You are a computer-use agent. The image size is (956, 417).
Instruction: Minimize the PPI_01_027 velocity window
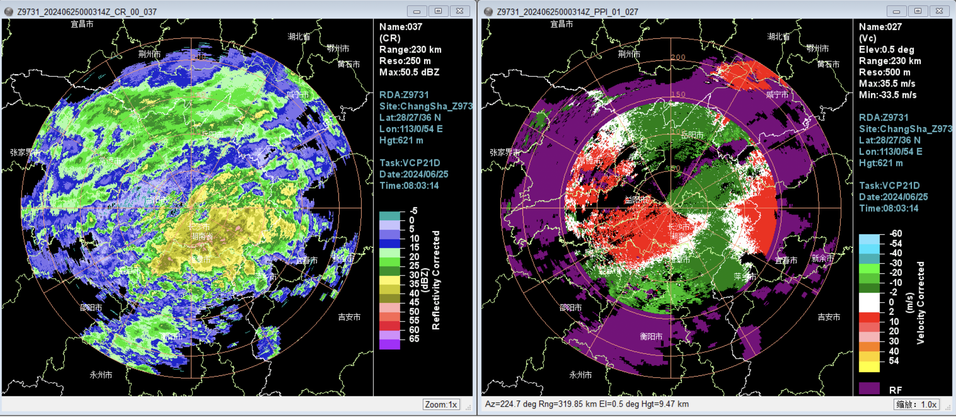[x=896, y=11]
